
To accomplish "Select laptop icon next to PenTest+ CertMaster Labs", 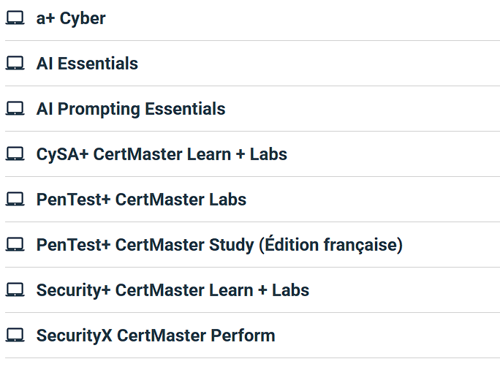I will (x=15, y=200).
